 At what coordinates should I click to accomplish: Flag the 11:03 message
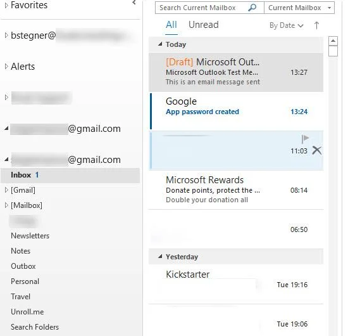pos(305,139)
